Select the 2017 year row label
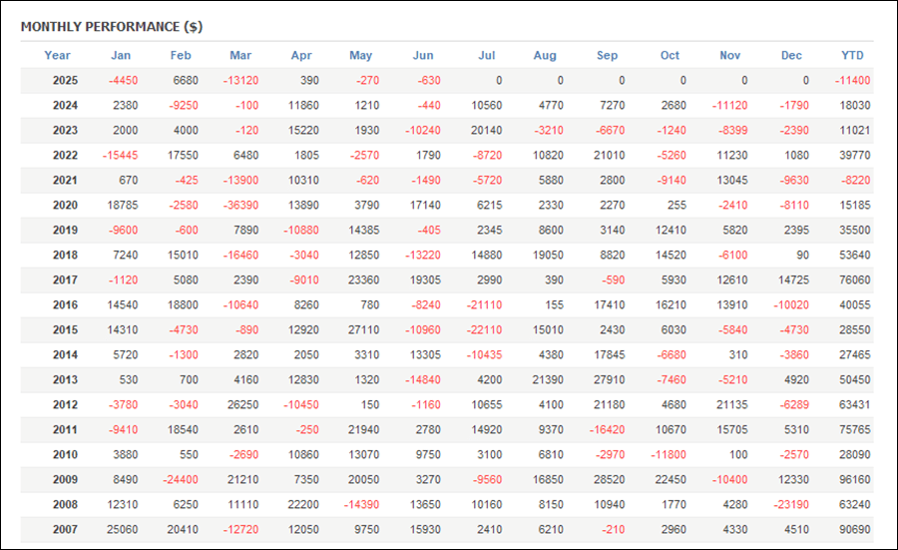Screen dimensions: 898x550 click(x=65, y=279)
